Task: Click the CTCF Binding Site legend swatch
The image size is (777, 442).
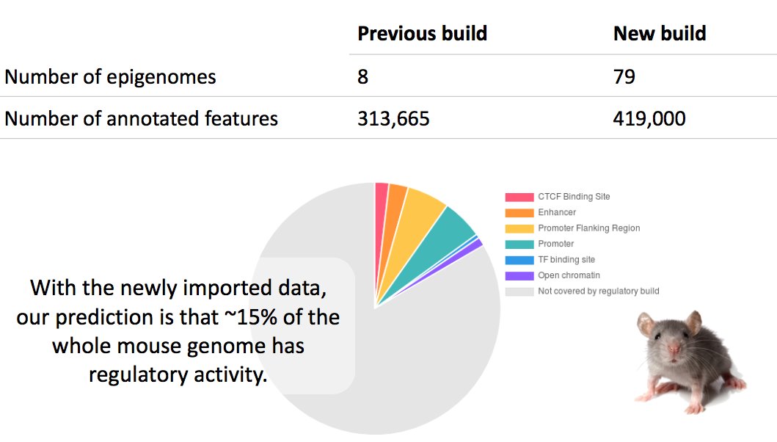Action: click(519, 197)
